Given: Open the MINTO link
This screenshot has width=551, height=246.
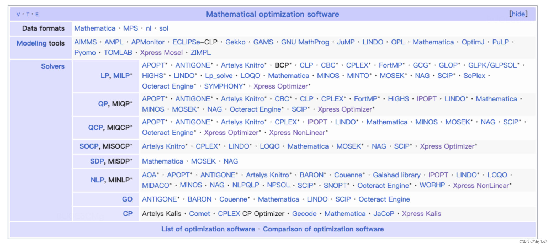Looking at the screenshot, I should [358, 76].
